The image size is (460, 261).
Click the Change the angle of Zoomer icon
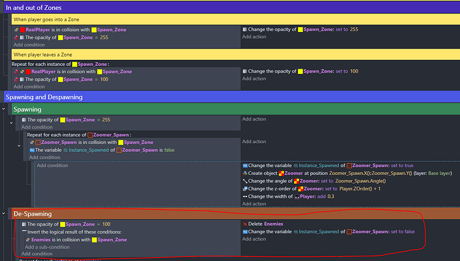(245, 181)
